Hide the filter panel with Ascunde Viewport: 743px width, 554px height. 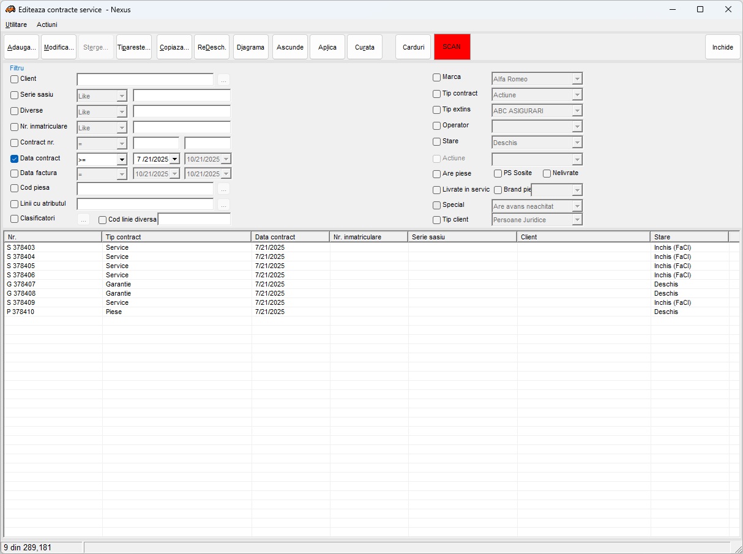(290, 47)
